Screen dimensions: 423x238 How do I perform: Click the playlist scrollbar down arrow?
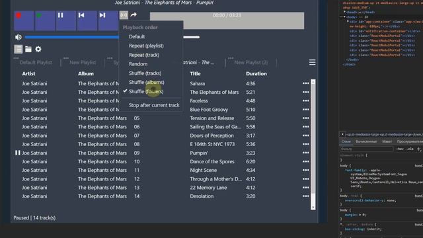click(313, 207)
